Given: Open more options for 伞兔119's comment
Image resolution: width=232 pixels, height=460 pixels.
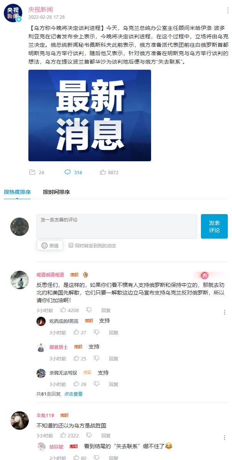Looking at the screenshot, I should tap(224, 438).
